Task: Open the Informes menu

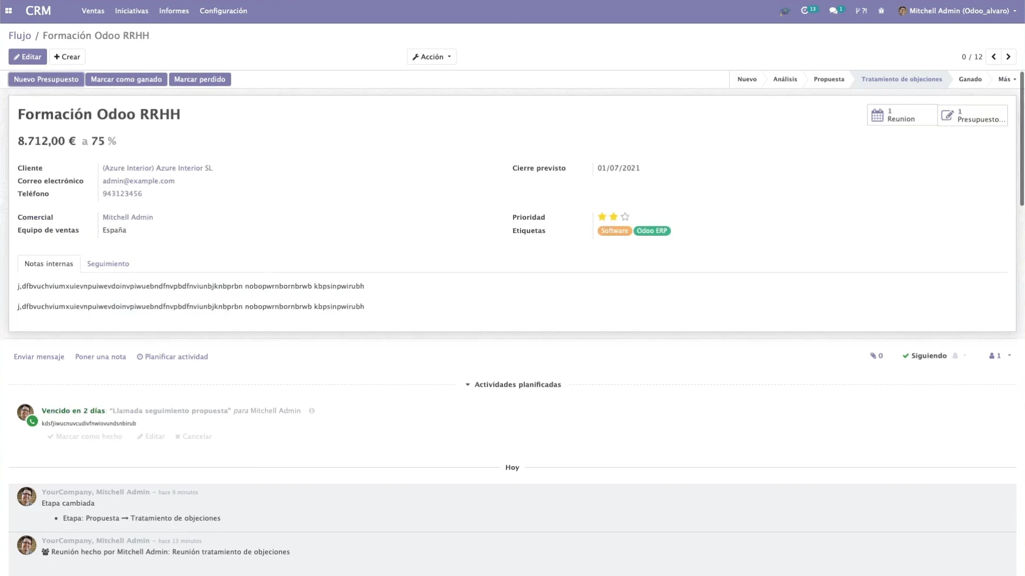Action: tap(174, 11)
